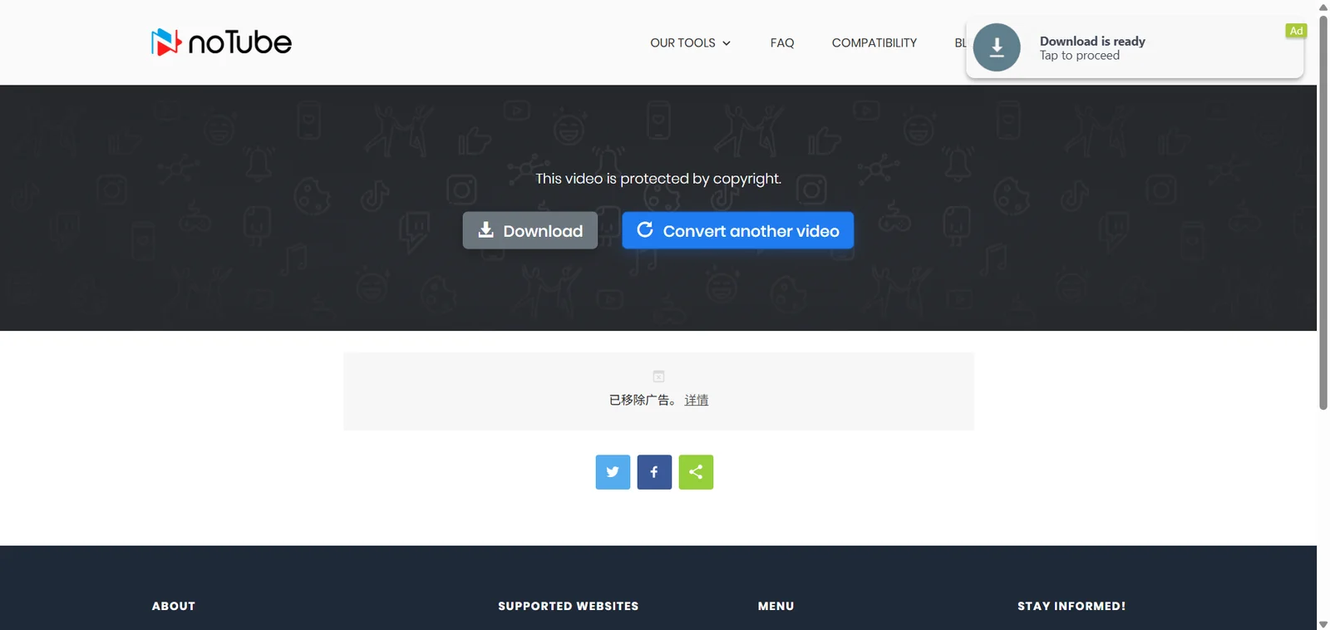Tap the 'Download is ready' ad text
Image resolution: width=1330 pixels, height=630 pixels.
tap(1092, 42)
